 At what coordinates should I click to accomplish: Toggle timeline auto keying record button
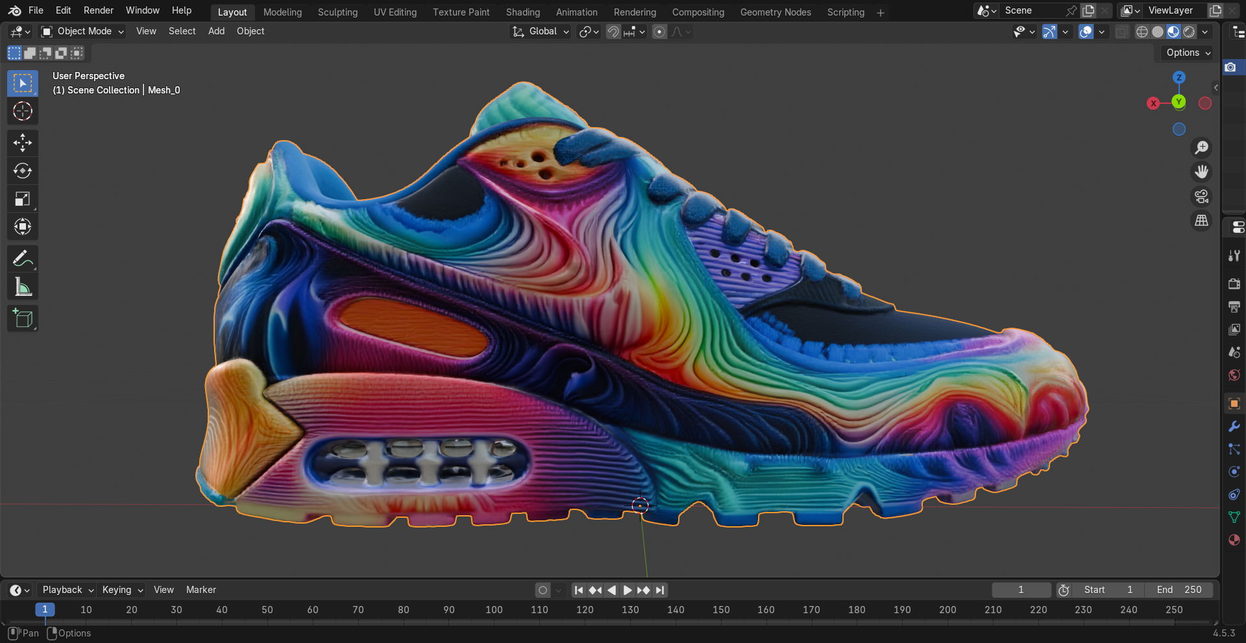pos(543,590)
